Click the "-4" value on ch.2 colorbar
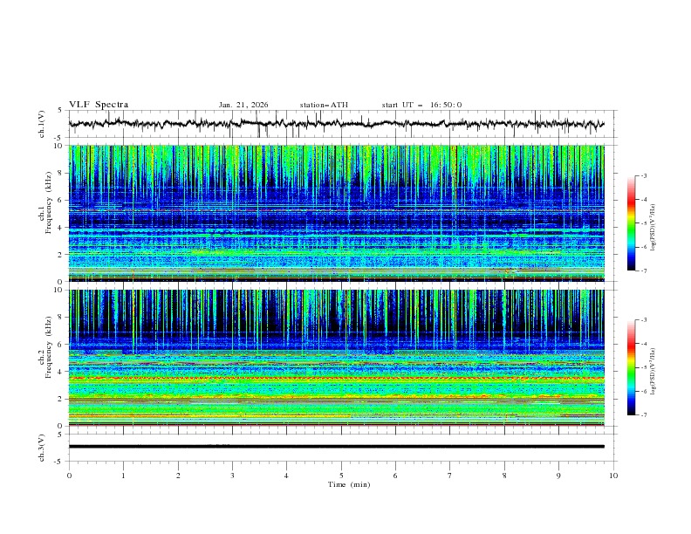This screenshot has width=691, height=534. pos(644,344)
